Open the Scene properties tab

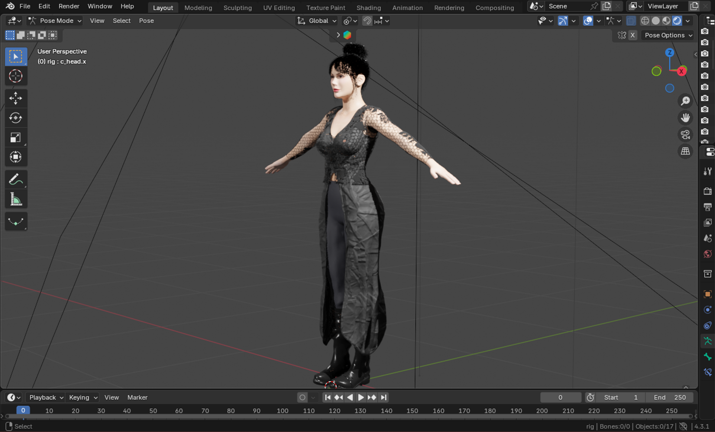point(708,238)
